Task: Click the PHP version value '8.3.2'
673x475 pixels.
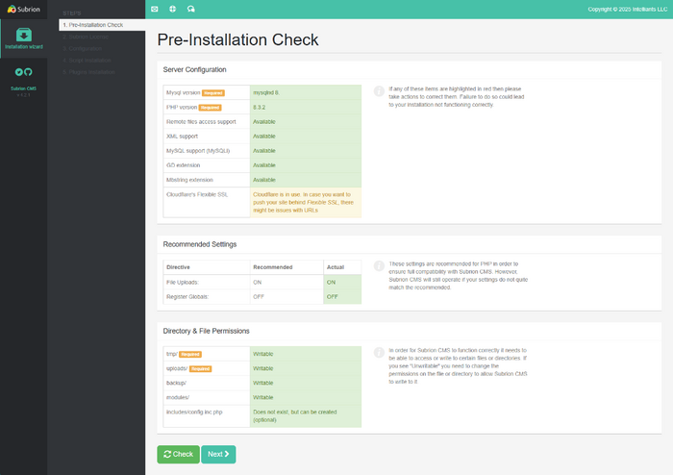Action: (260, 108)
